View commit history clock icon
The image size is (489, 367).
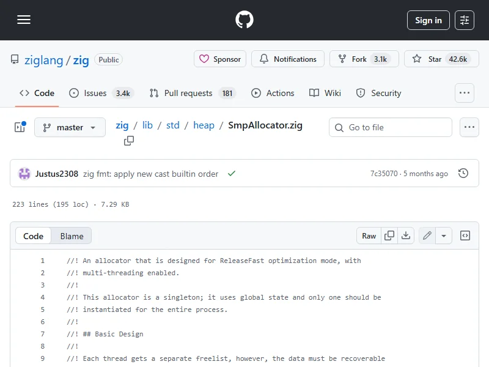[463, 173]
